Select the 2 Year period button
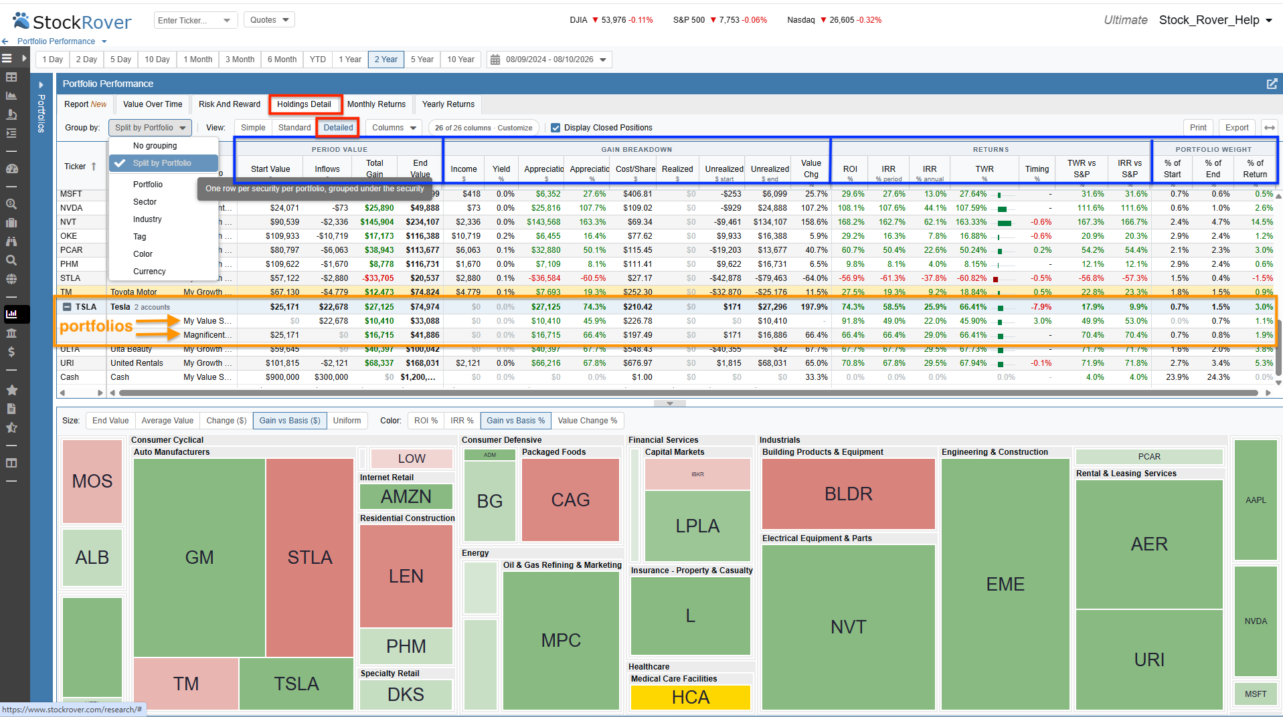Viewport: 1283px width, 717px height. pyautogui.click(x=386, y=60)
